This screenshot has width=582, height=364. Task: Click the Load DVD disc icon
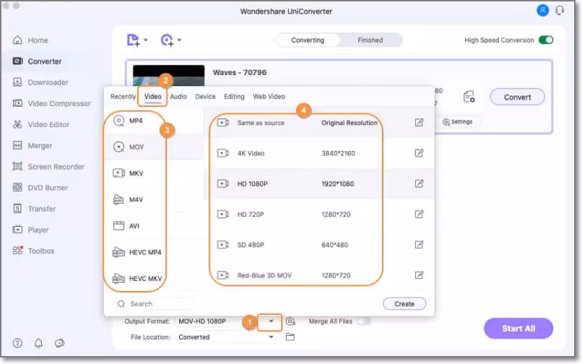point(167,40)
